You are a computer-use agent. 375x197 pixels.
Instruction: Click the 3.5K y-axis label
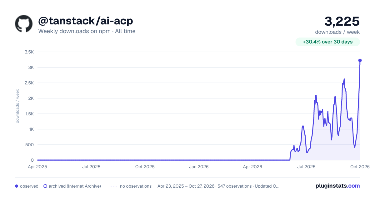pyautogui.click(x=29, y=52)
